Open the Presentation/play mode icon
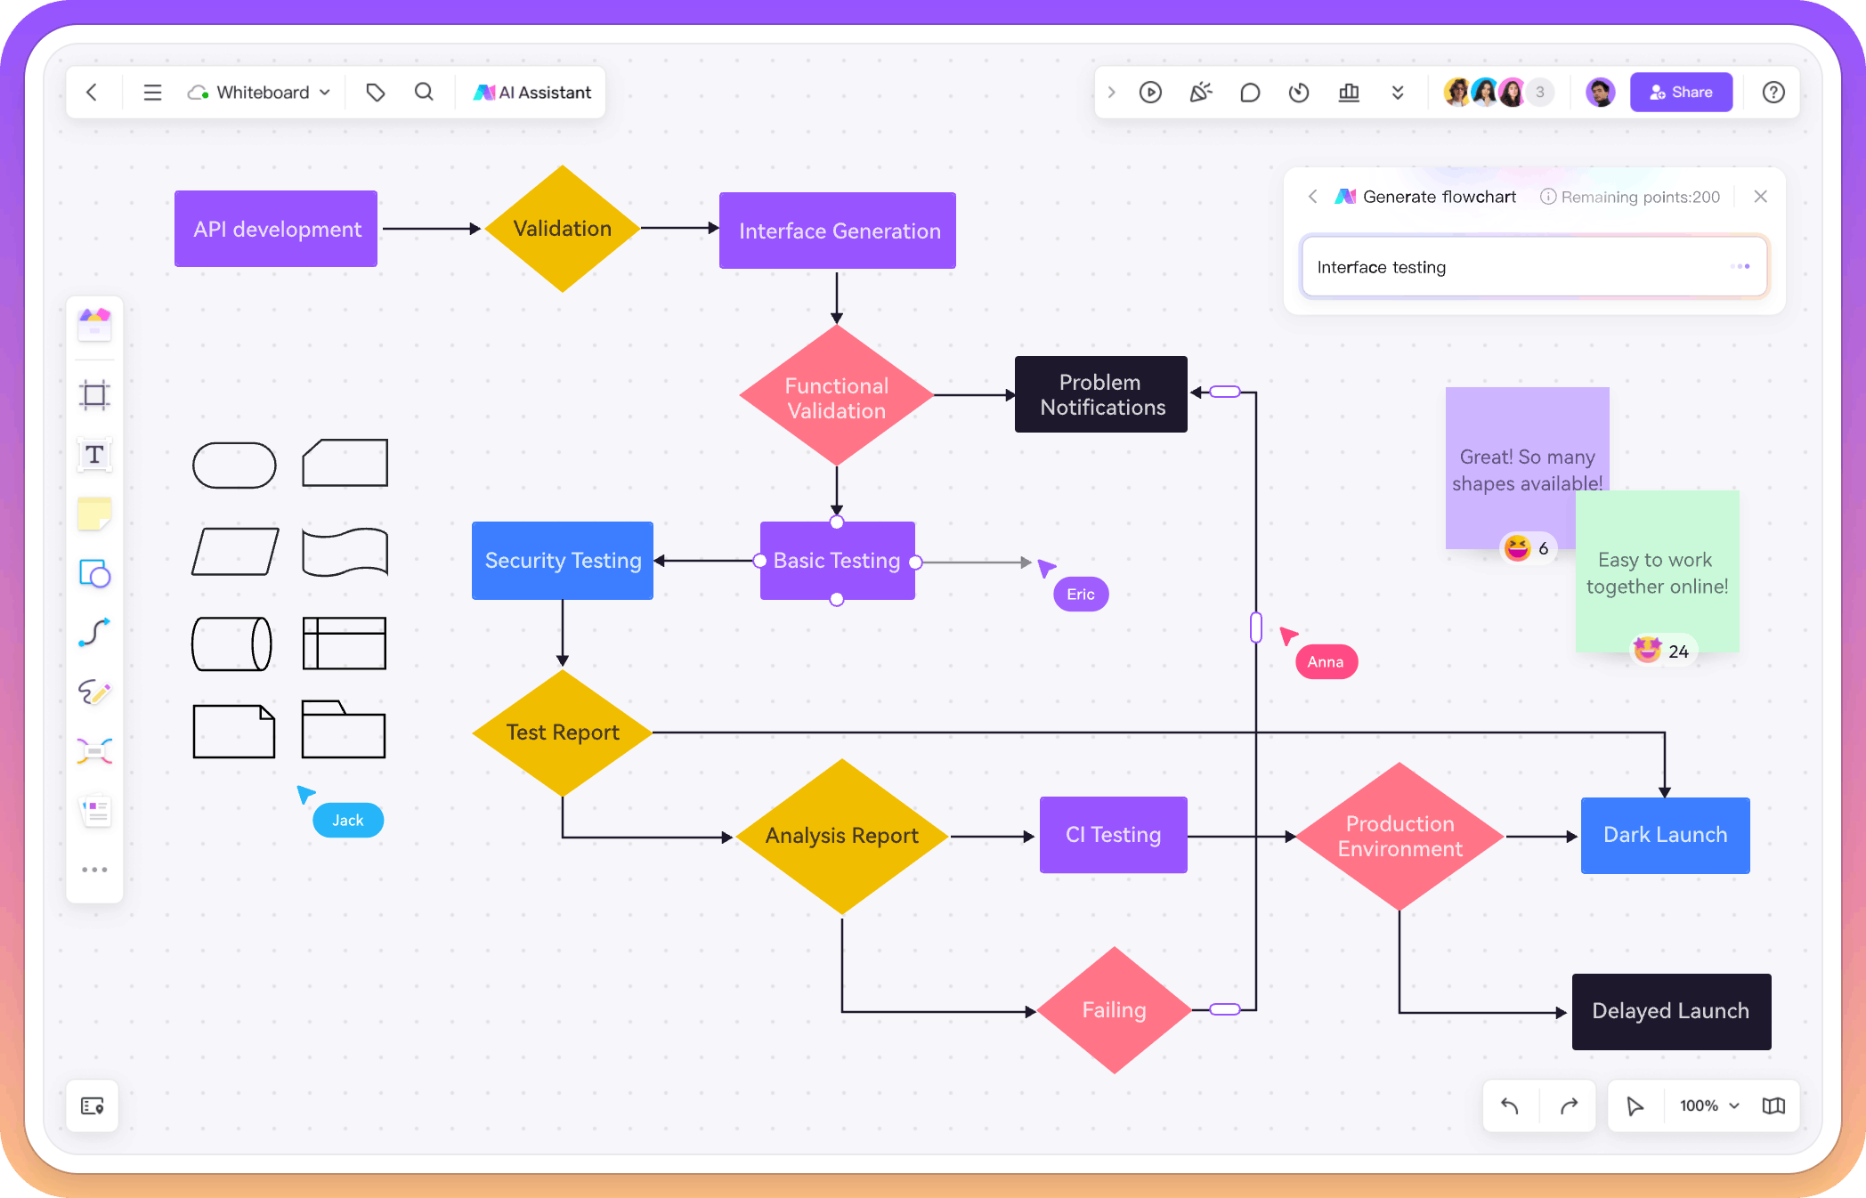Screen dimensions: 1866x1198 (1152, 91)
